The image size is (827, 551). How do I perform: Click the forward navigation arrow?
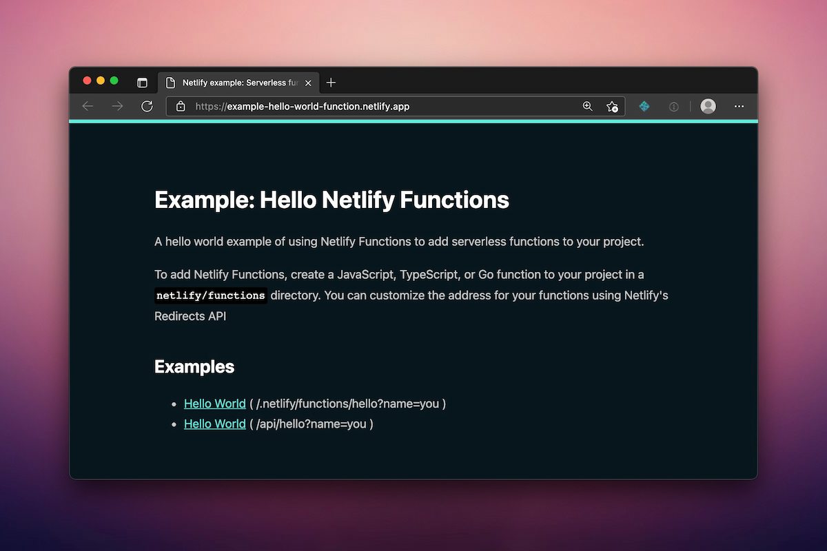[x=116, y=106]
